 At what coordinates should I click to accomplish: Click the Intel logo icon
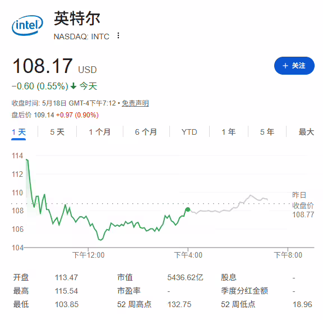pyautogui.click(x=27, y=25)
